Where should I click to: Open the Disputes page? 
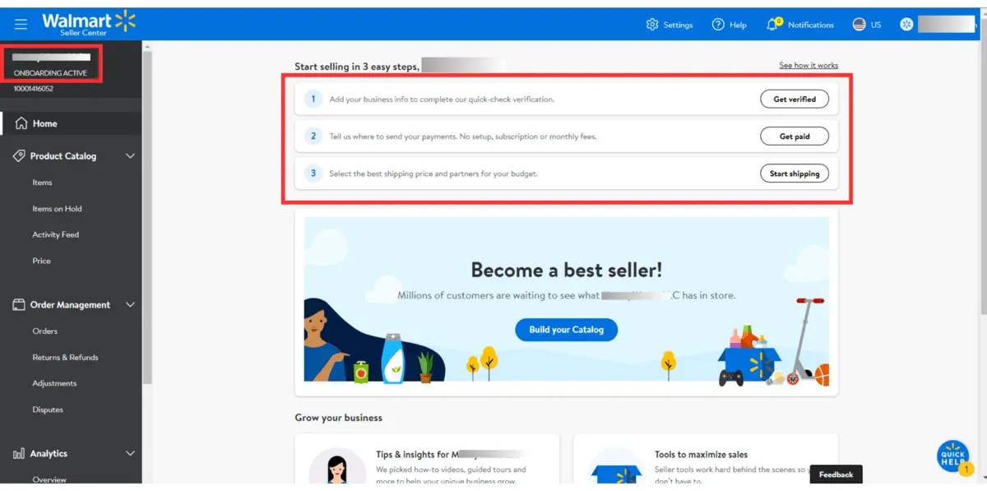(48, 409)
